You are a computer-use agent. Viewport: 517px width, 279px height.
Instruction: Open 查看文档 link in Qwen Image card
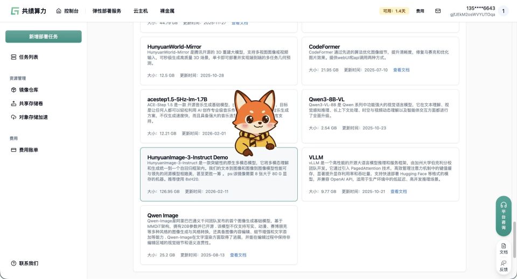pyautogui.click(x=238, y=255)
